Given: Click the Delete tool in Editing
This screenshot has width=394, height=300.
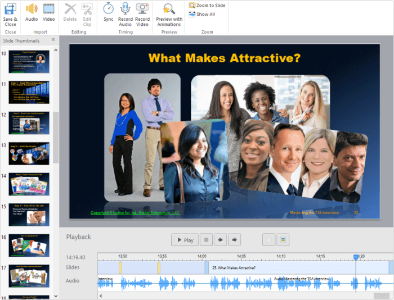Looking at the screenshot, I should coord(70,12).
